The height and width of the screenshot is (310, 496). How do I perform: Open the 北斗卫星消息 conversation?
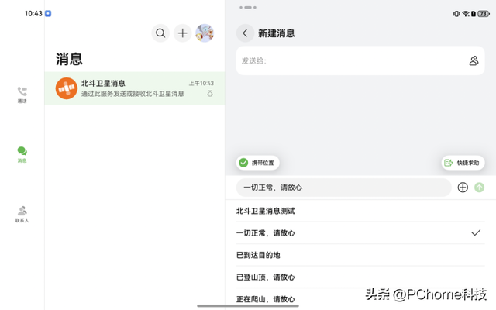click(x=136, y=88)
